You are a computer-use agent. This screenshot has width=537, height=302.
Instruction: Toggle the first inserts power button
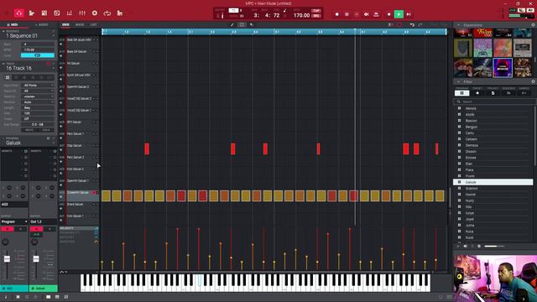26,151
